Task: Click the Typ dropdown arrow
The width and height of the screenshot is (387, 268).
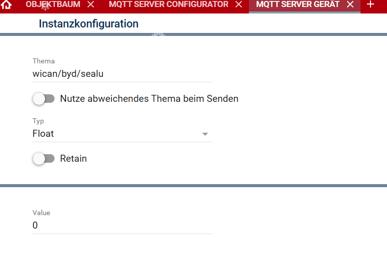Action: (205, 134)
